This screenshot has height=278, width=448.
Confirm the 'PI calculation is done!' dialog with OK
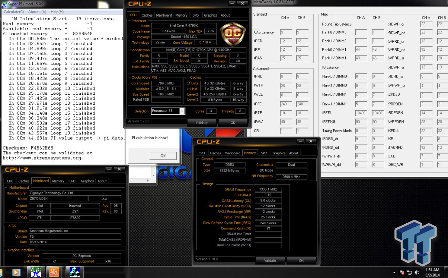coord(163,156)
